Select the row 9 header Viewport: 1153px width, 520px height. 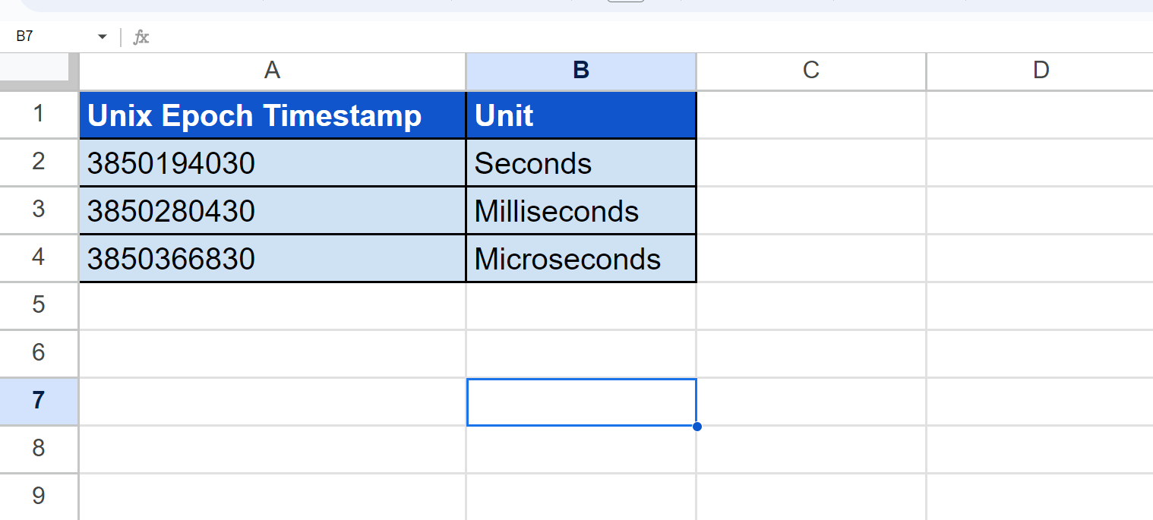pos(39,496)
